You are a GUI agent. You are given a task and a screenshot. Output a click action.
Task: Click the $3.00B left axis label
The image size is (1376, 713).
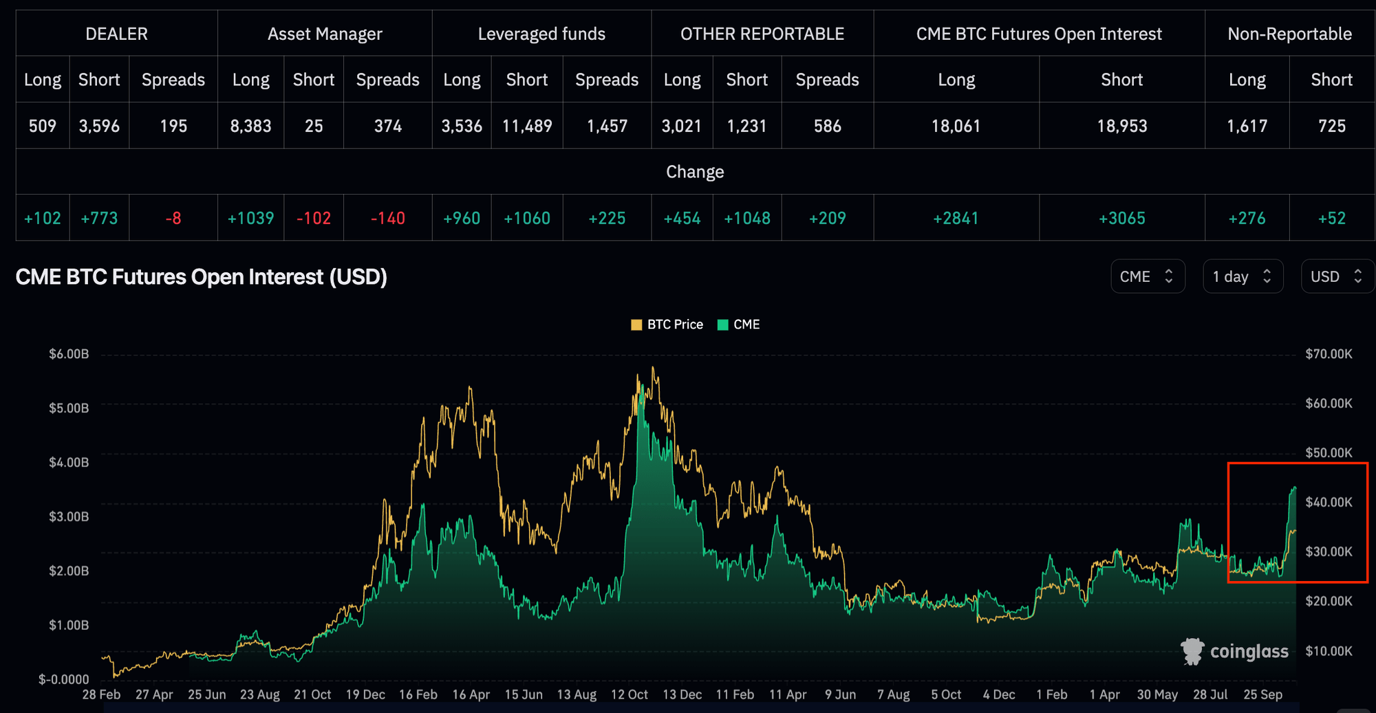(69, 517)
